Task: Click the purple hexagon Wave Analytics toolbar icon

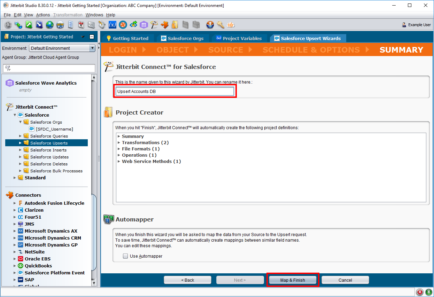Action: pyautogui.click(x=144, y=25)
